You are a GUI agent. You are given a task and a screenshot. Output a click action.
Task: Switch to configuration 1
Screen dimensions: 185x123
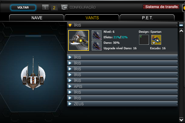45,8
